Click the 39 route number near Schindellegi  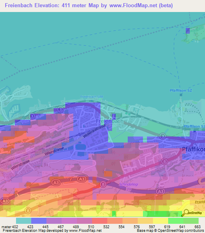(129, 189)
